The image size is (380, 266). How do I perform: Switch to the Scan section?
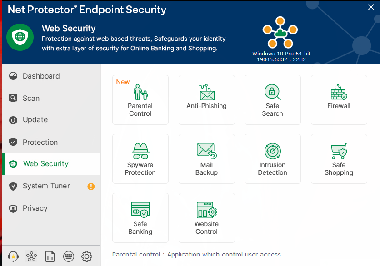click(x=31, y=98)
